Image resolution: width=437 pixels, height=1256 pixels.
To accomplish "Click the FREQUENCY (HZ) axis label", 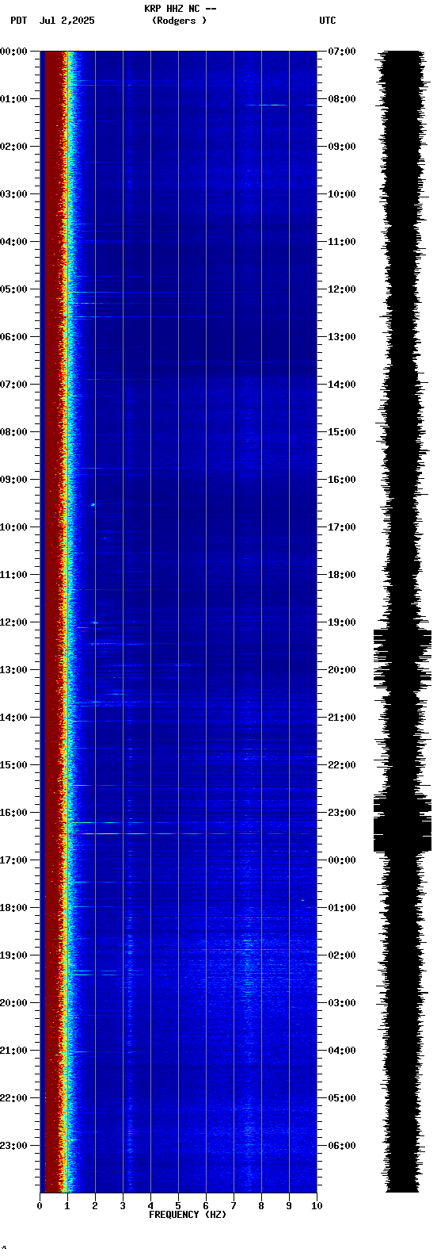I will point(188,1215).
